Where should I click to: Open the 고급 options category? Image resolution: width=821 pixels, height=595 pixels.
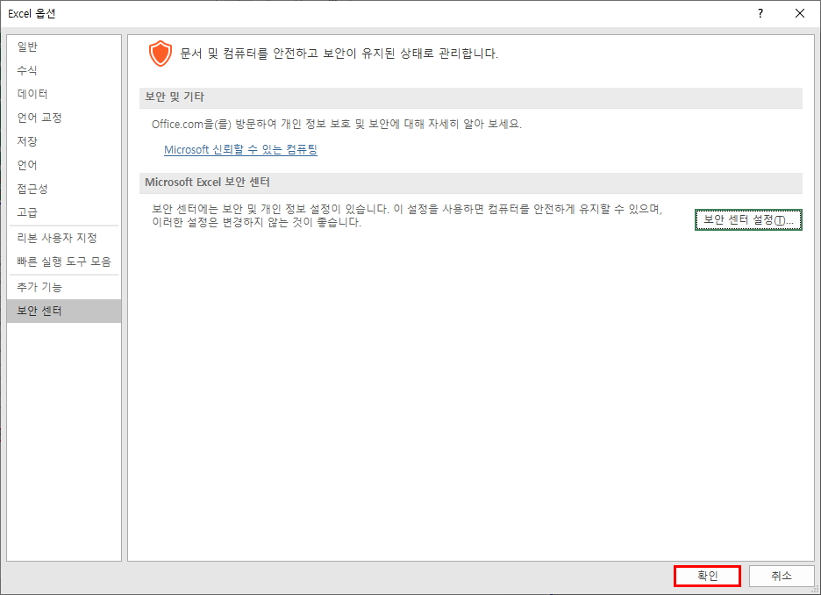pos(64,212)
